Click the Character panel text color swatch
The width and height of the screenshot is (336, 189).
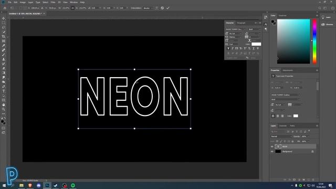pyautogui.click(x=256, y=44)
